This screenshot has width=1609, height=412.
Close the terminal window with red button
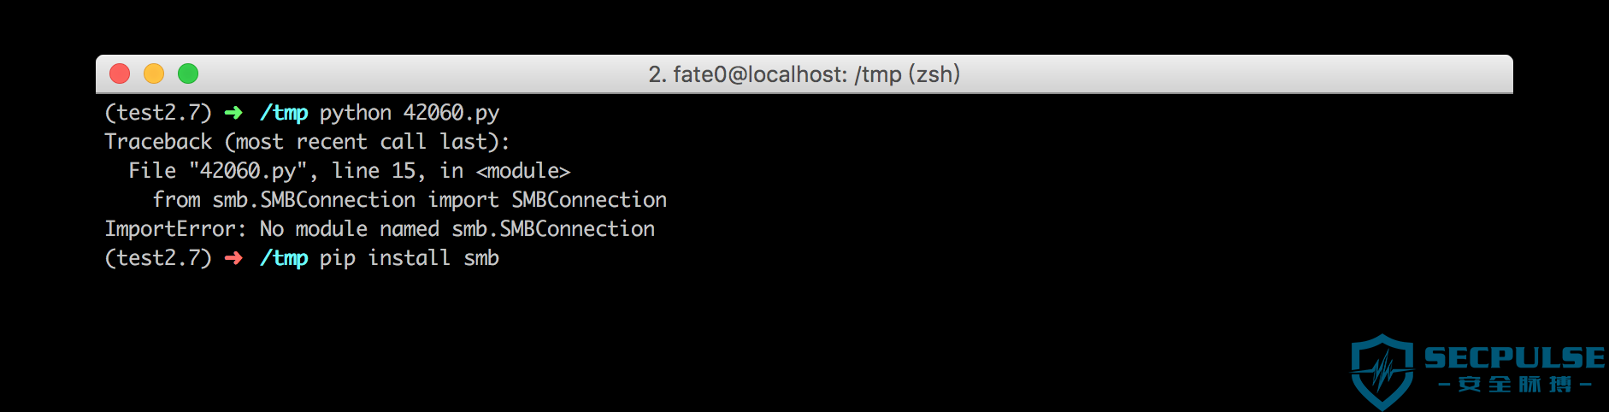click(x=120, y=74)
